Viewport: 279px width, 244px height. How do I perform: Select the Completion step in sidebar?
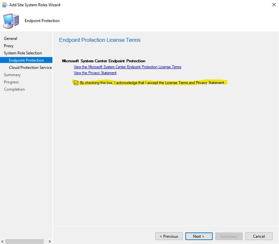[14, 89]
